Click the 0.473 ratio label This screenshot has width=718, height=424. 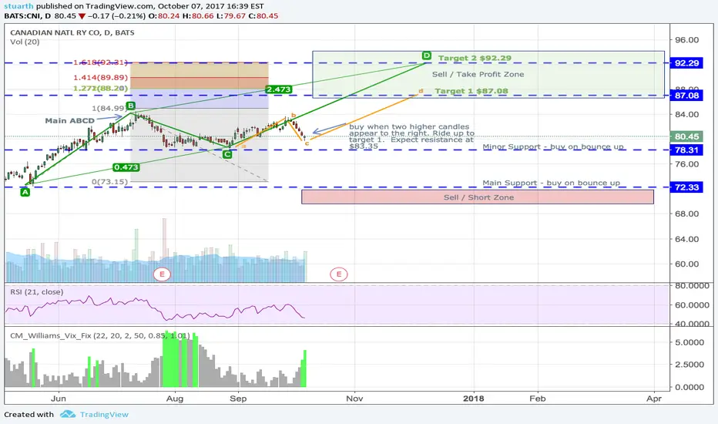click(126, 167)
